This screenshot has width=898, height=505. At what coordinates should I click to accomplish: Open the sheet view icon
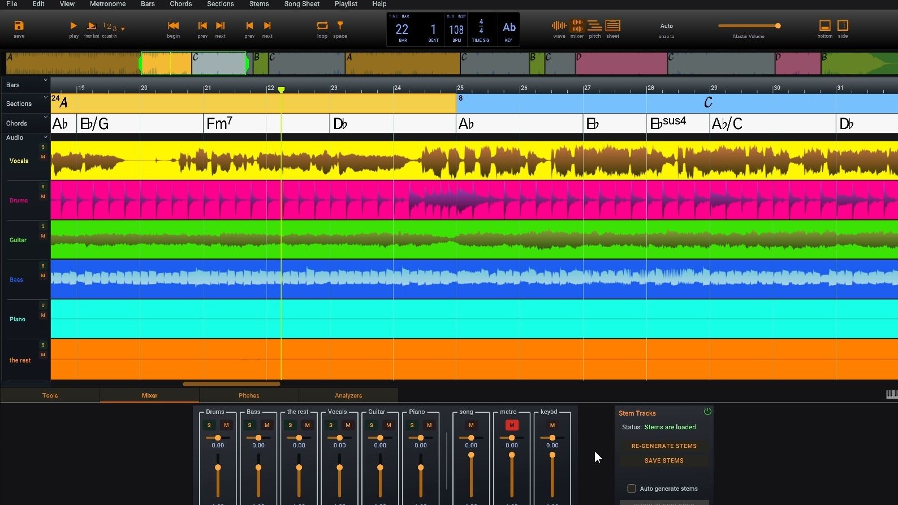[612, 26]
